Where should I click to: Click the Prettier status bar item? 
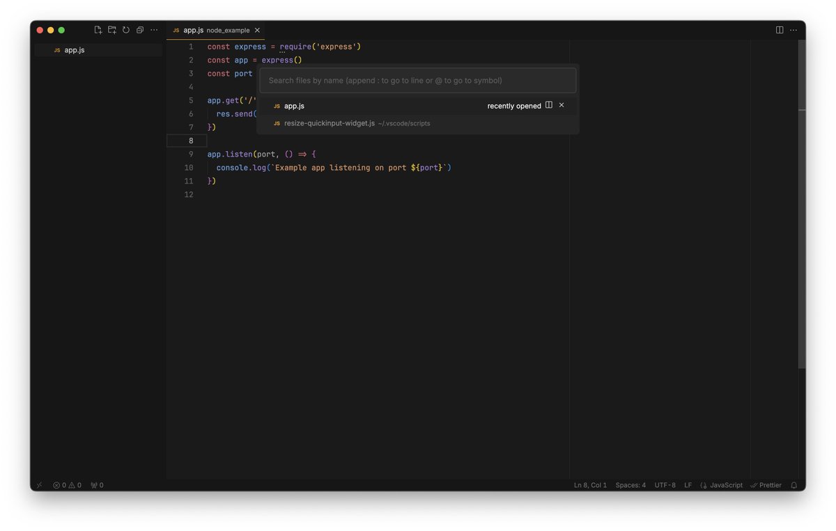tap(766, 485)
